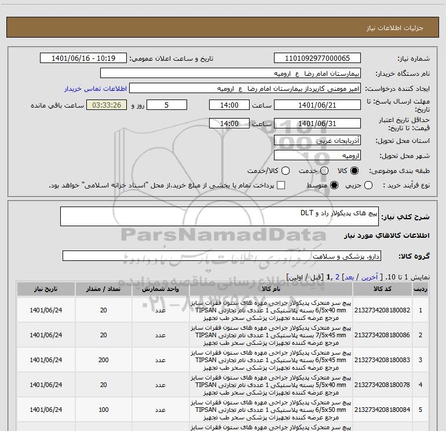This screenshot has width=446, height=431.
Task: Click the گروه کالا field دارو، پزشکی و سلامت
Action: tap(222, 256)
